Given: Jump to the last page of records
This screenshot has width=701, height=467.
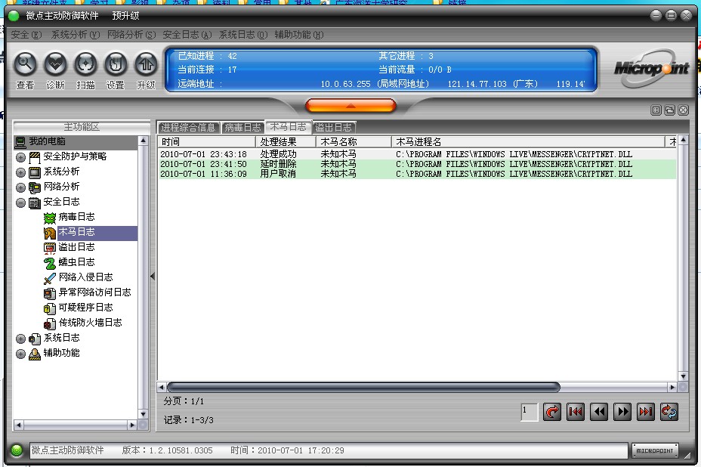Looking at the screenshot, I should (x=646, y=412).
